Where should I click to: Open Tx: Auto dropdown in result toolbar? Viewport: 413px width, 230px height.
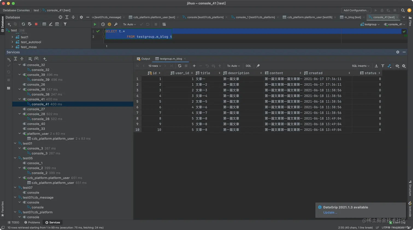click(x=233, y=66)
